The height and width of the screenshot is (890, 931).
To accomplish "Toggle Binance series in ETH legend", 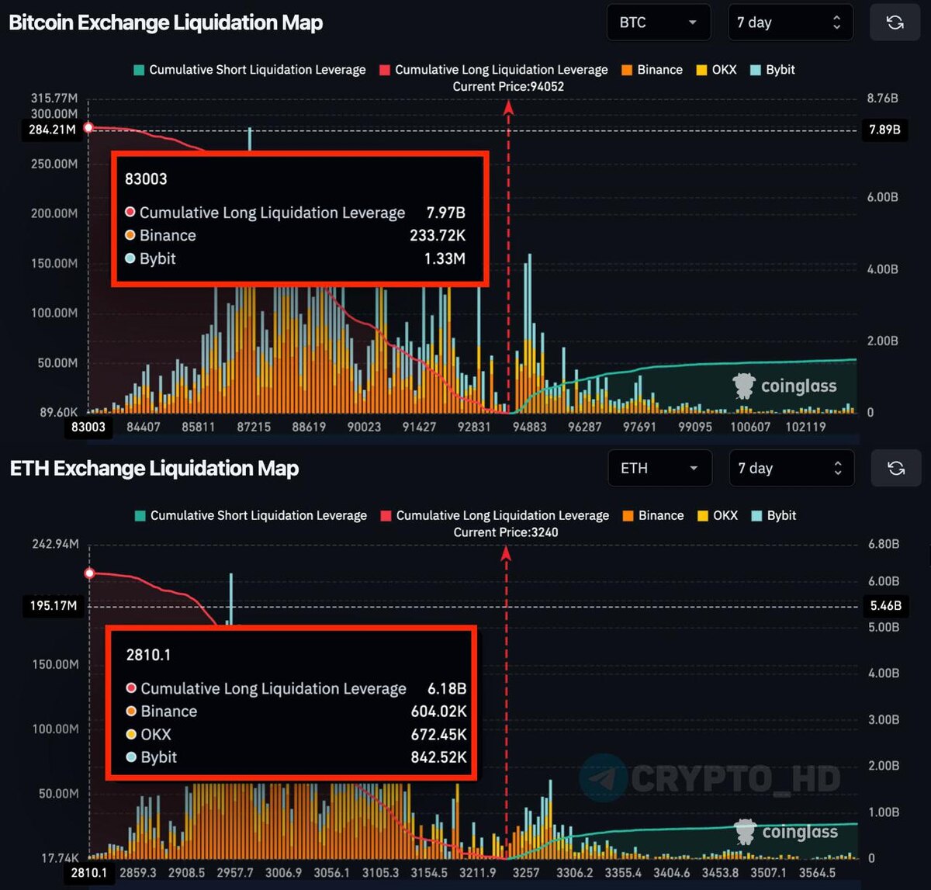I will pos(653,515).
